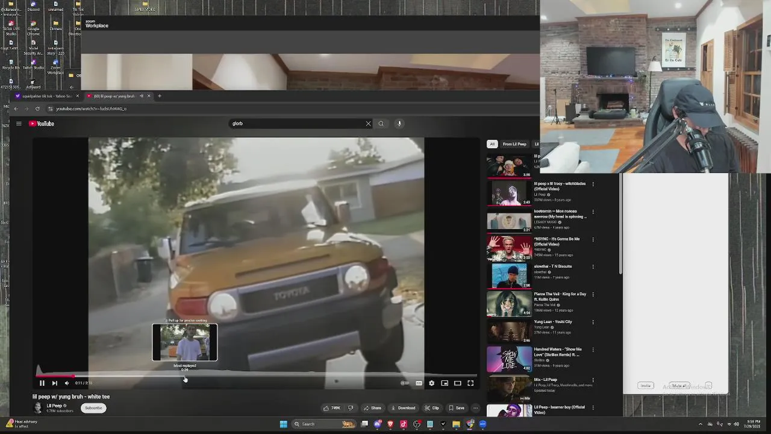This screenshot has height=434, width=771.
Task: Enter full screen mode
Action: [x=470, y=383]
